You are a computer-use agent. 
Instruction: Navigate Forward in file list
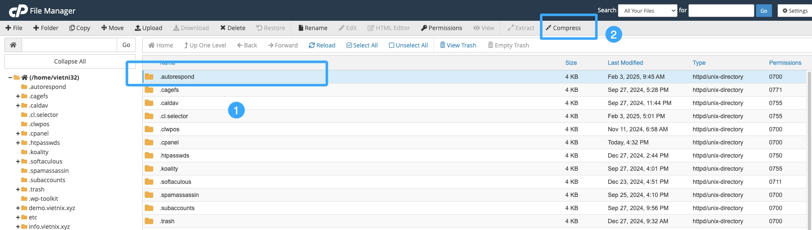pyautogui.click(x=283, y=45)
